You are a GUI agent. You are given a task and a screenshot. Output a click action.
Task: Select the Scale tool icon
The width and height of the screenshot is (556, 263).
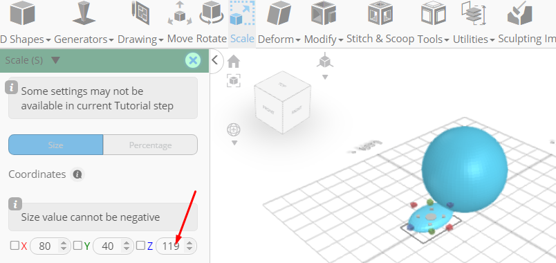point(242,13)
